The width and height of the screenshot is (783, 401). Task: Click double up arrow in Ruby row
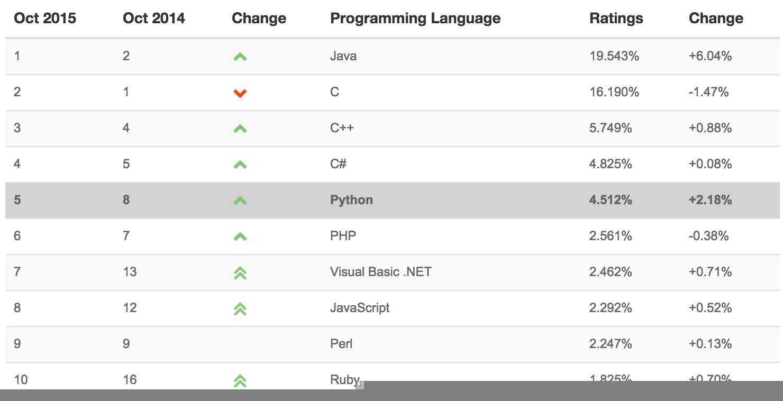(240, 381)
